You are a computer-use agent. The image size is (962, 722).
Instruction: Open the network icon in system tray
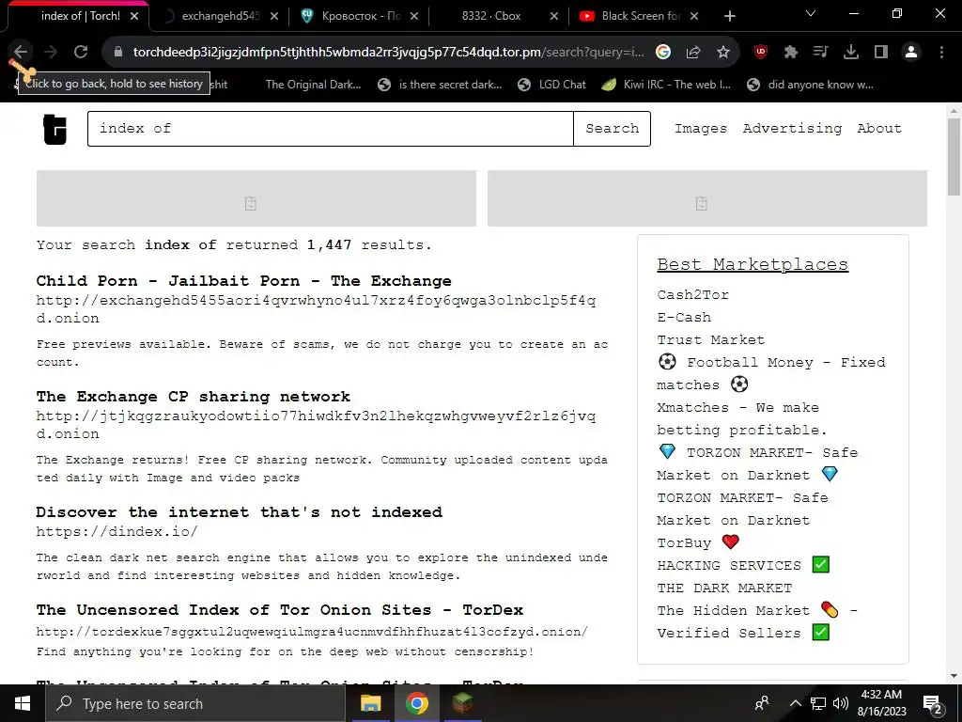[x=818, y=703]
